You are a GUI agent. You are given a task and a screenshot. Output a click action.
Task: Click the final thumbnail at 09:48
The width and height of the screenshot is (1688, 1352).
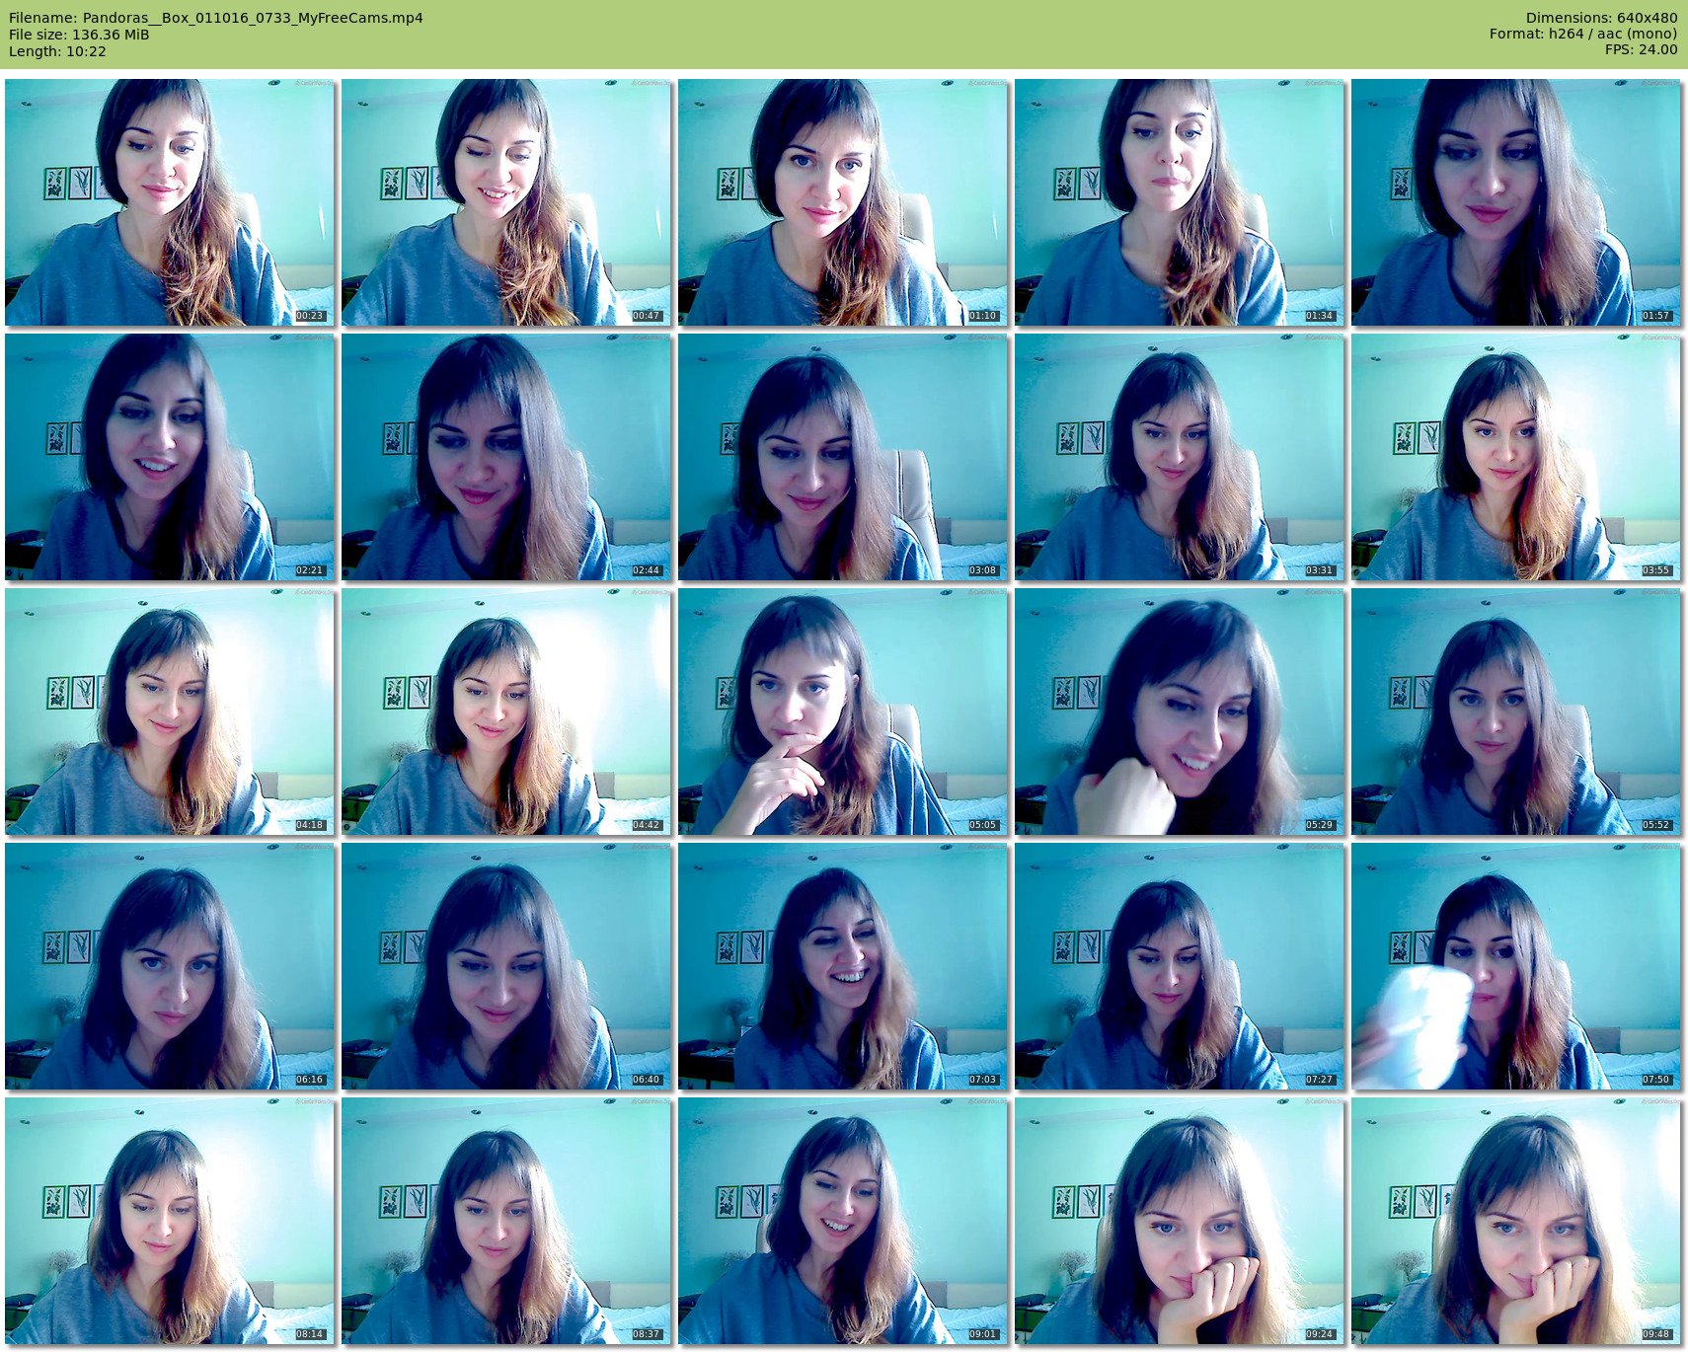[1515, 1221]
